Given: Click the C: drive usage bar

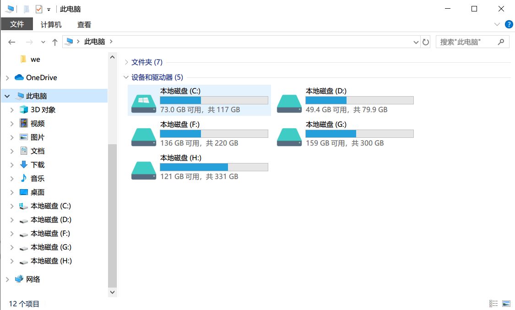Looking at the screenshot, I should tap(214, 100).
